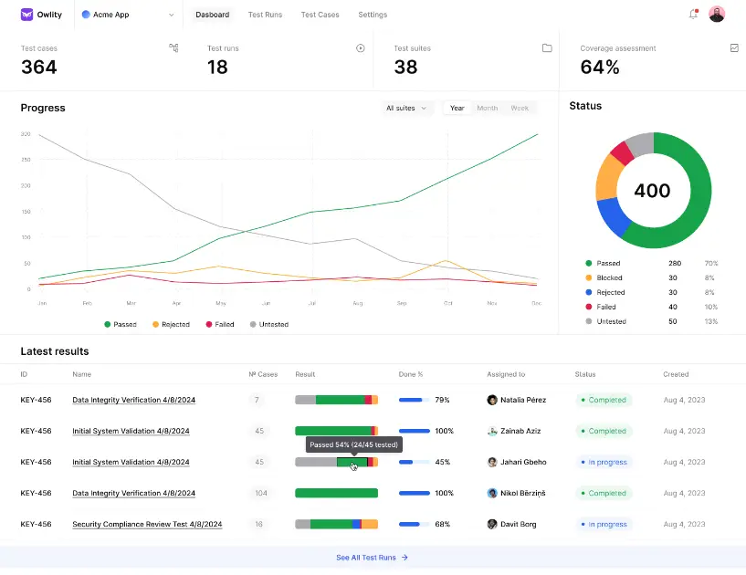This screenshot has width=746, height=575.
Task: Click the Coverage assessment checkbox icon
Action: 733,47
